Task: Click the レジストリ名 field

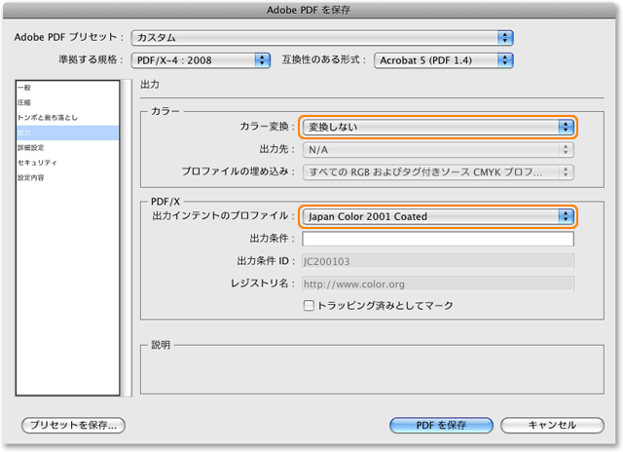Action: click(437, 283)
